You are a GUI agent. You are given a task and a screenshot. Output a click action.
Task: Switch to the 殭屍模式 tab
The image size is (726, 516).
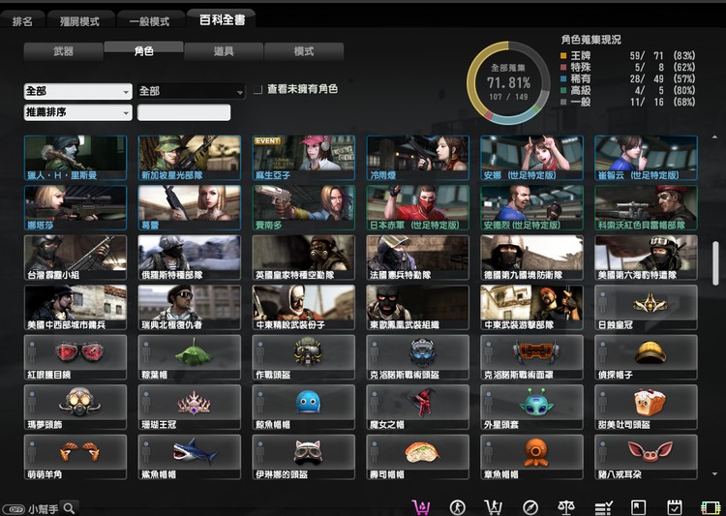tap(79, 21)
